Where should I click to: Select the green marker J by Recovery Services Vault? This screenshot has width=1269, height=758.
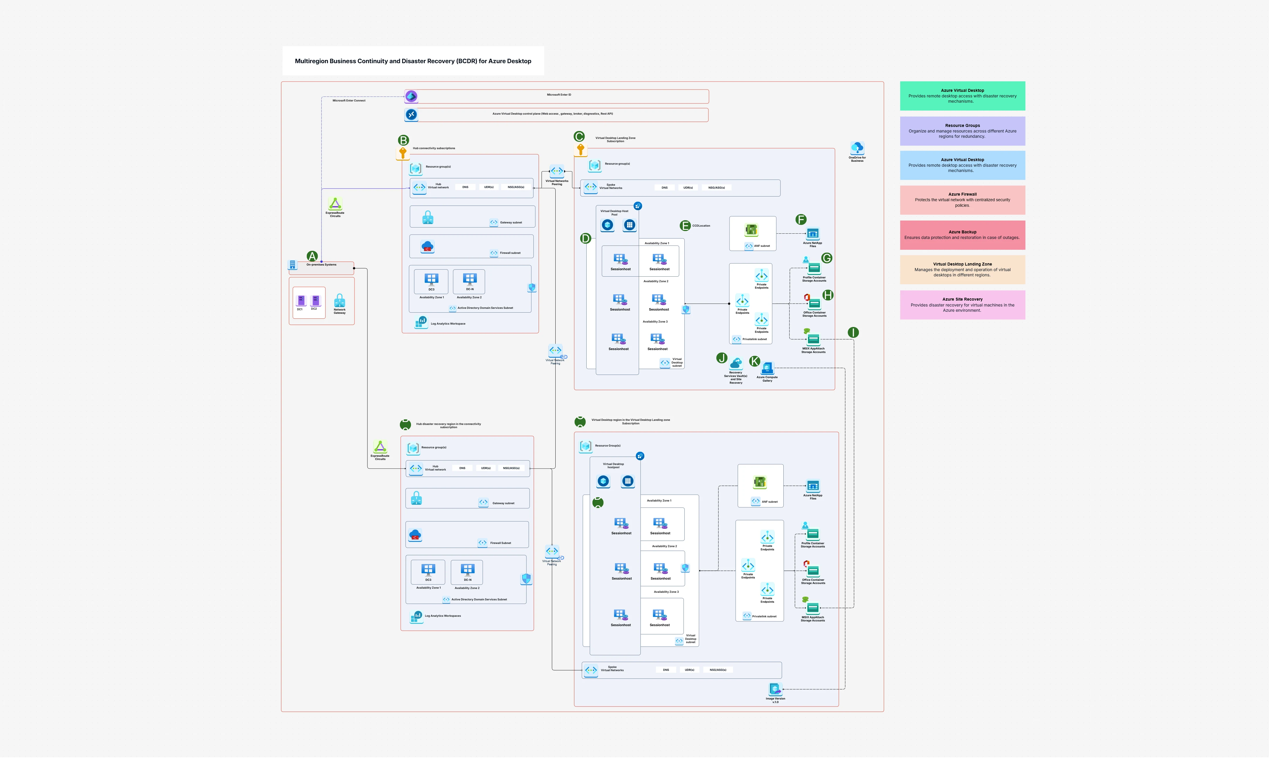point(722,358)
